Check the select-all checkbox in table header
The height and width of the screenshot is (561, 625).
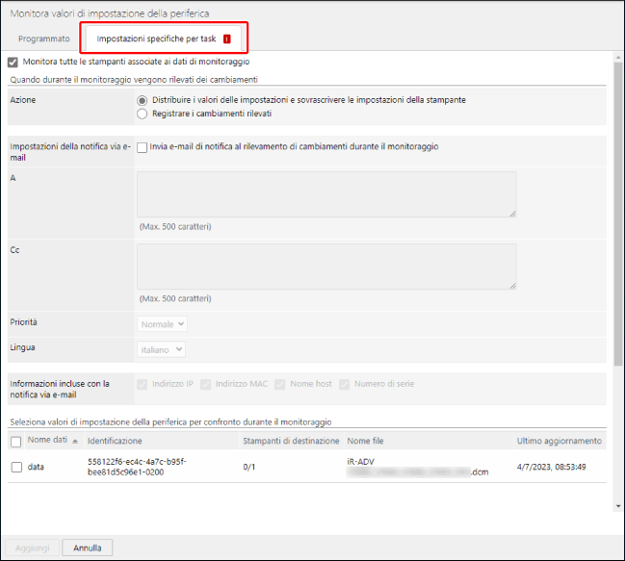coord(15,442)
